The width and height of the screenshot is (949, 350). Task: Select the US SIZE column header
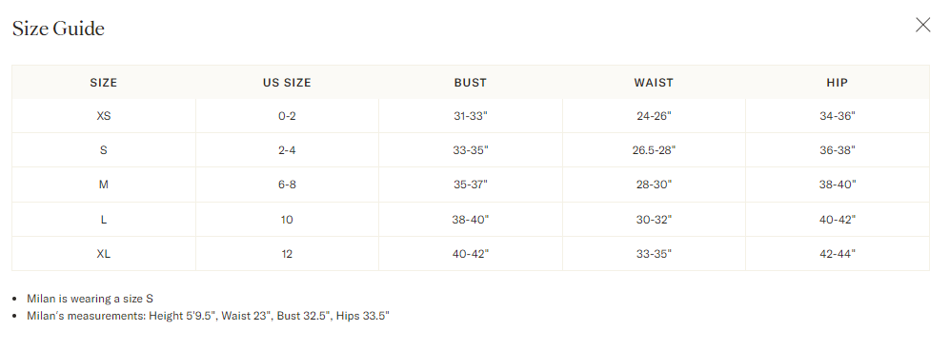point(287,83)
